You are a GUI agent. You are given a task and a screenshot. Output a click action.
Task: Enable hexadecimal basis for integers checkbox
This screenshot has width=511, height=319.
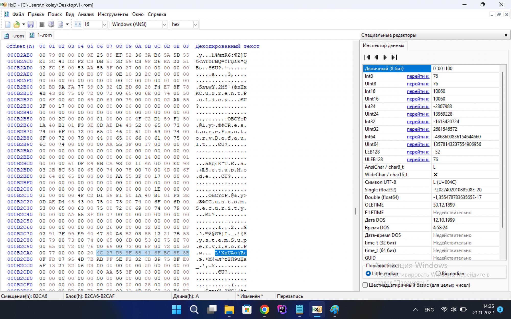(365, 285)
